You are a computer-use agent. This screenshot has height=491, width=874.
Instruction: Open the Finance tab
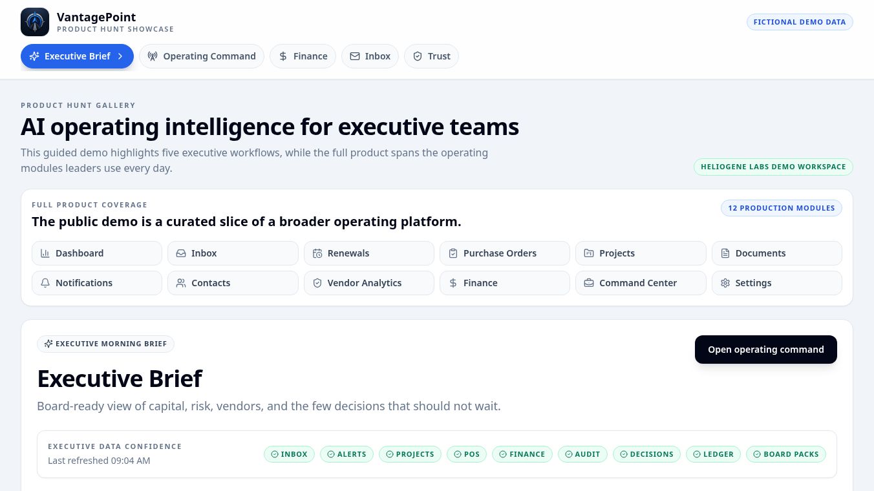click(303, 56)
